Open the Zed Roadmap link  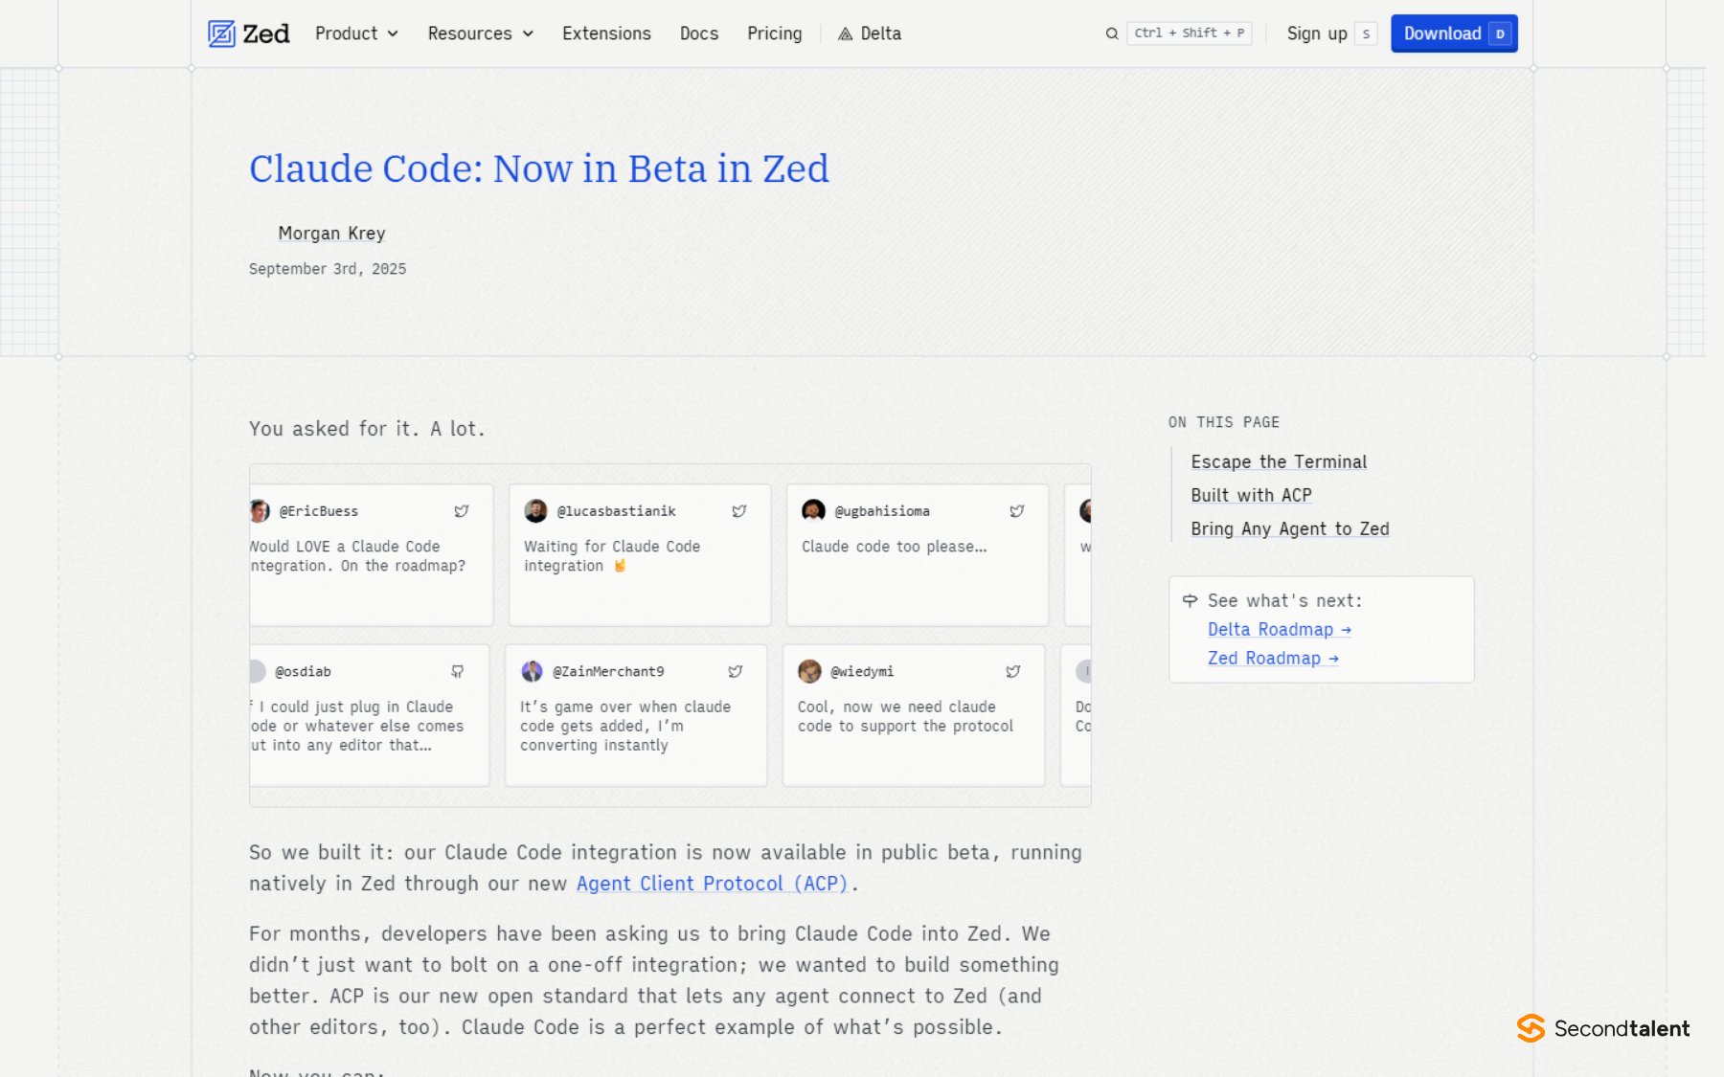point(1273,658)
